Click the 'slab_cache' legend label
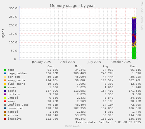Viewport: 145px width, 129px height. [x=16, y=84]
